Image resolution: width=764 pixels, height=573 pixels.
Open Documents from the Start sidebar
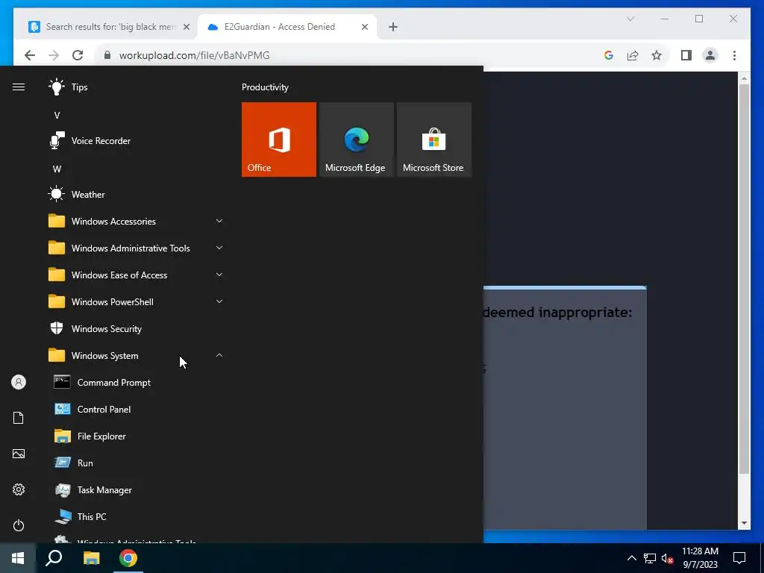(19, 418)
